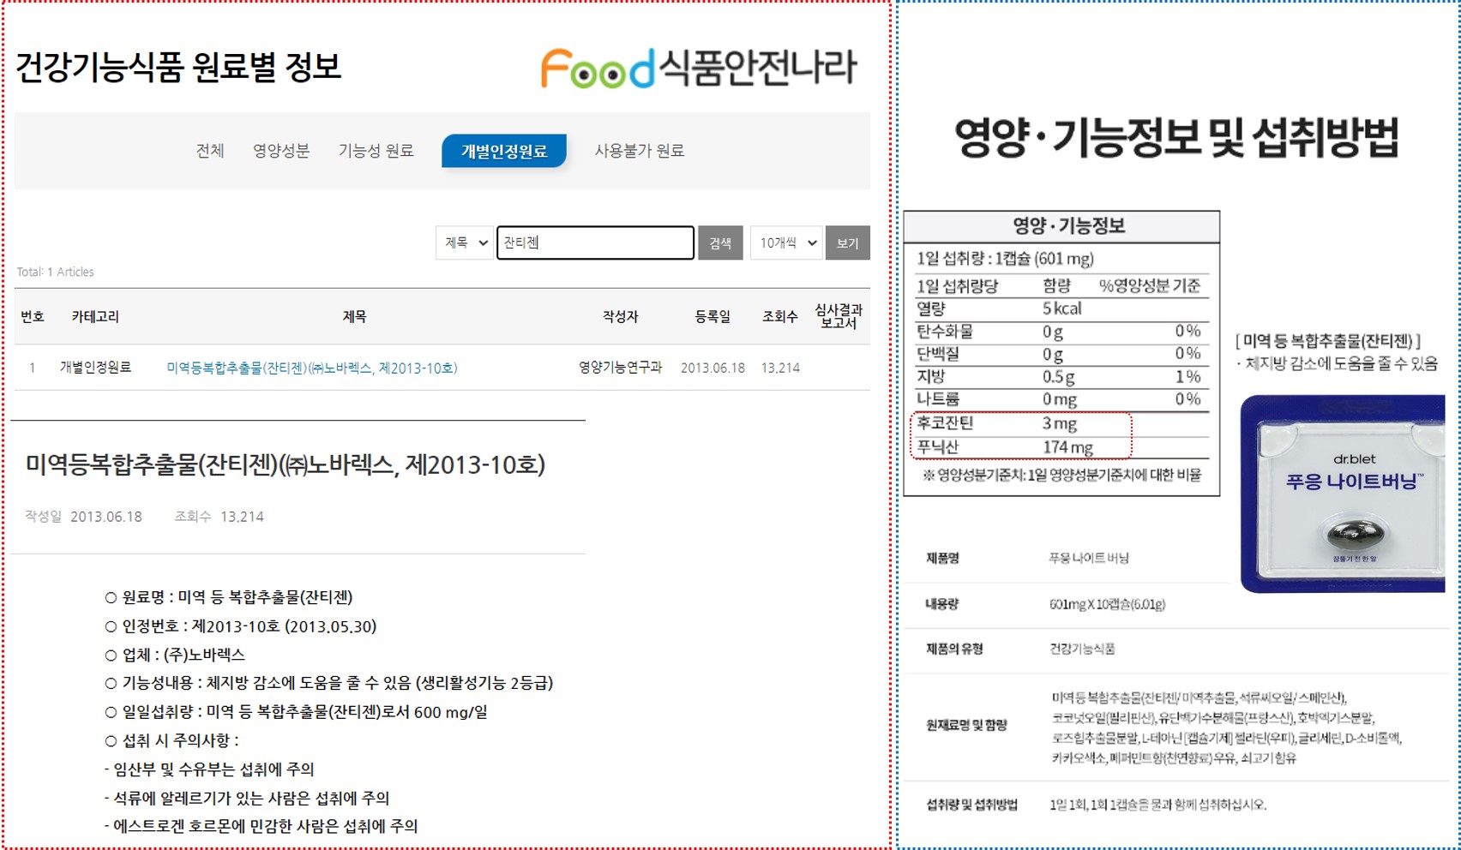Click the 열량 5 kcal row
This screenshot has height=850, width=1461.
(x=1061, y=308)
